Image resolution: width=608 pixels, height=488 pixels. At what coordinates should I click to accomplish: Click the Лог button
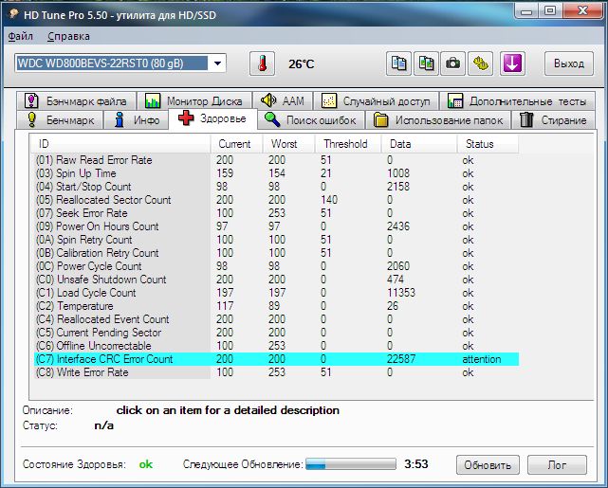tap(557, 464)
